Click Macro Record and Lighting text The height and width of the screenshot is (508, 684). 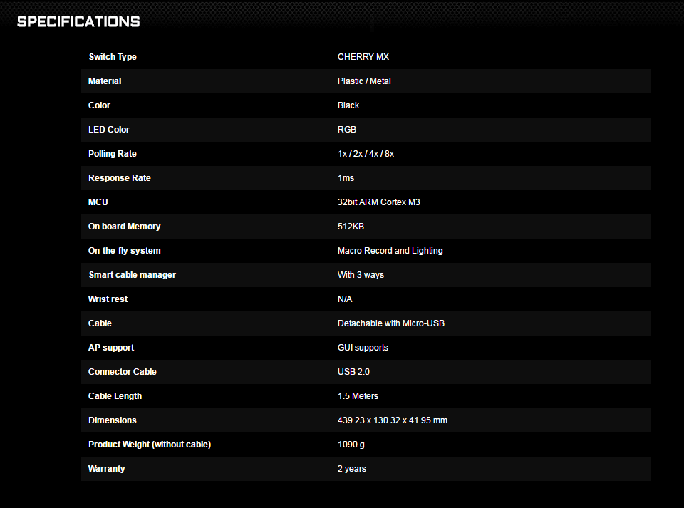pyautogui.click(x=390, y=251)
